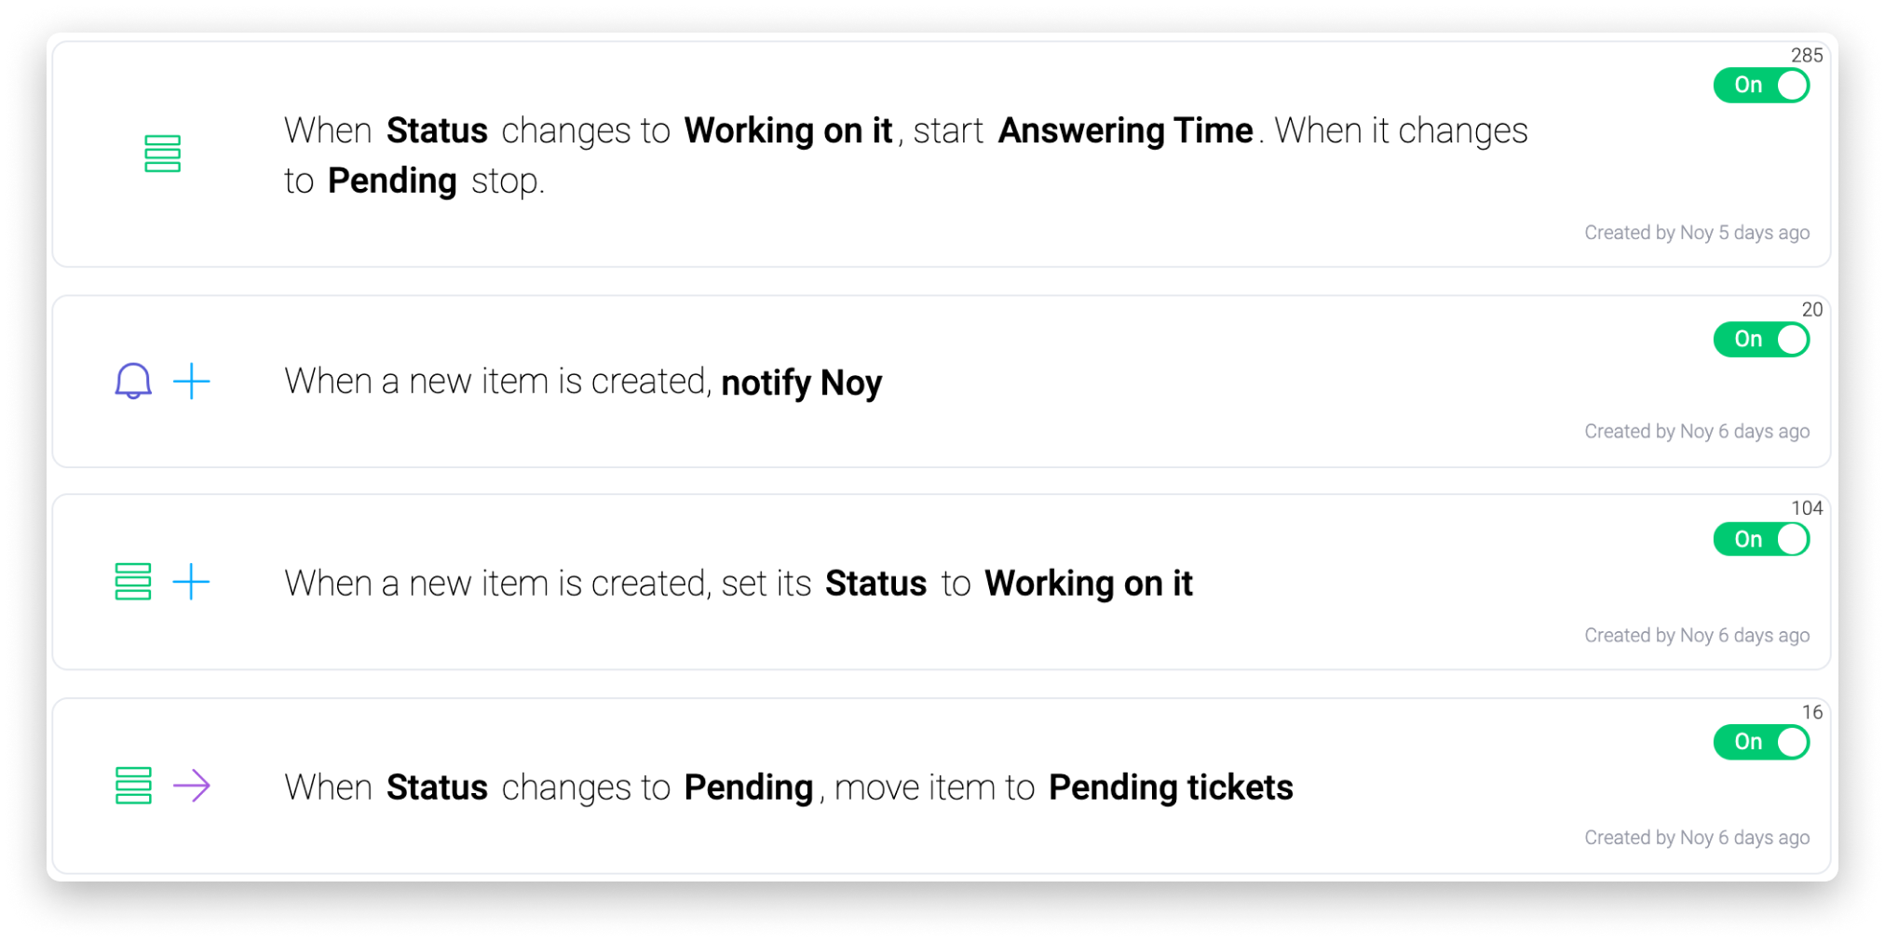Open the Pending tickets group selector
The width and height of the screenshot is (1885, 942).
click(1171, 787)
